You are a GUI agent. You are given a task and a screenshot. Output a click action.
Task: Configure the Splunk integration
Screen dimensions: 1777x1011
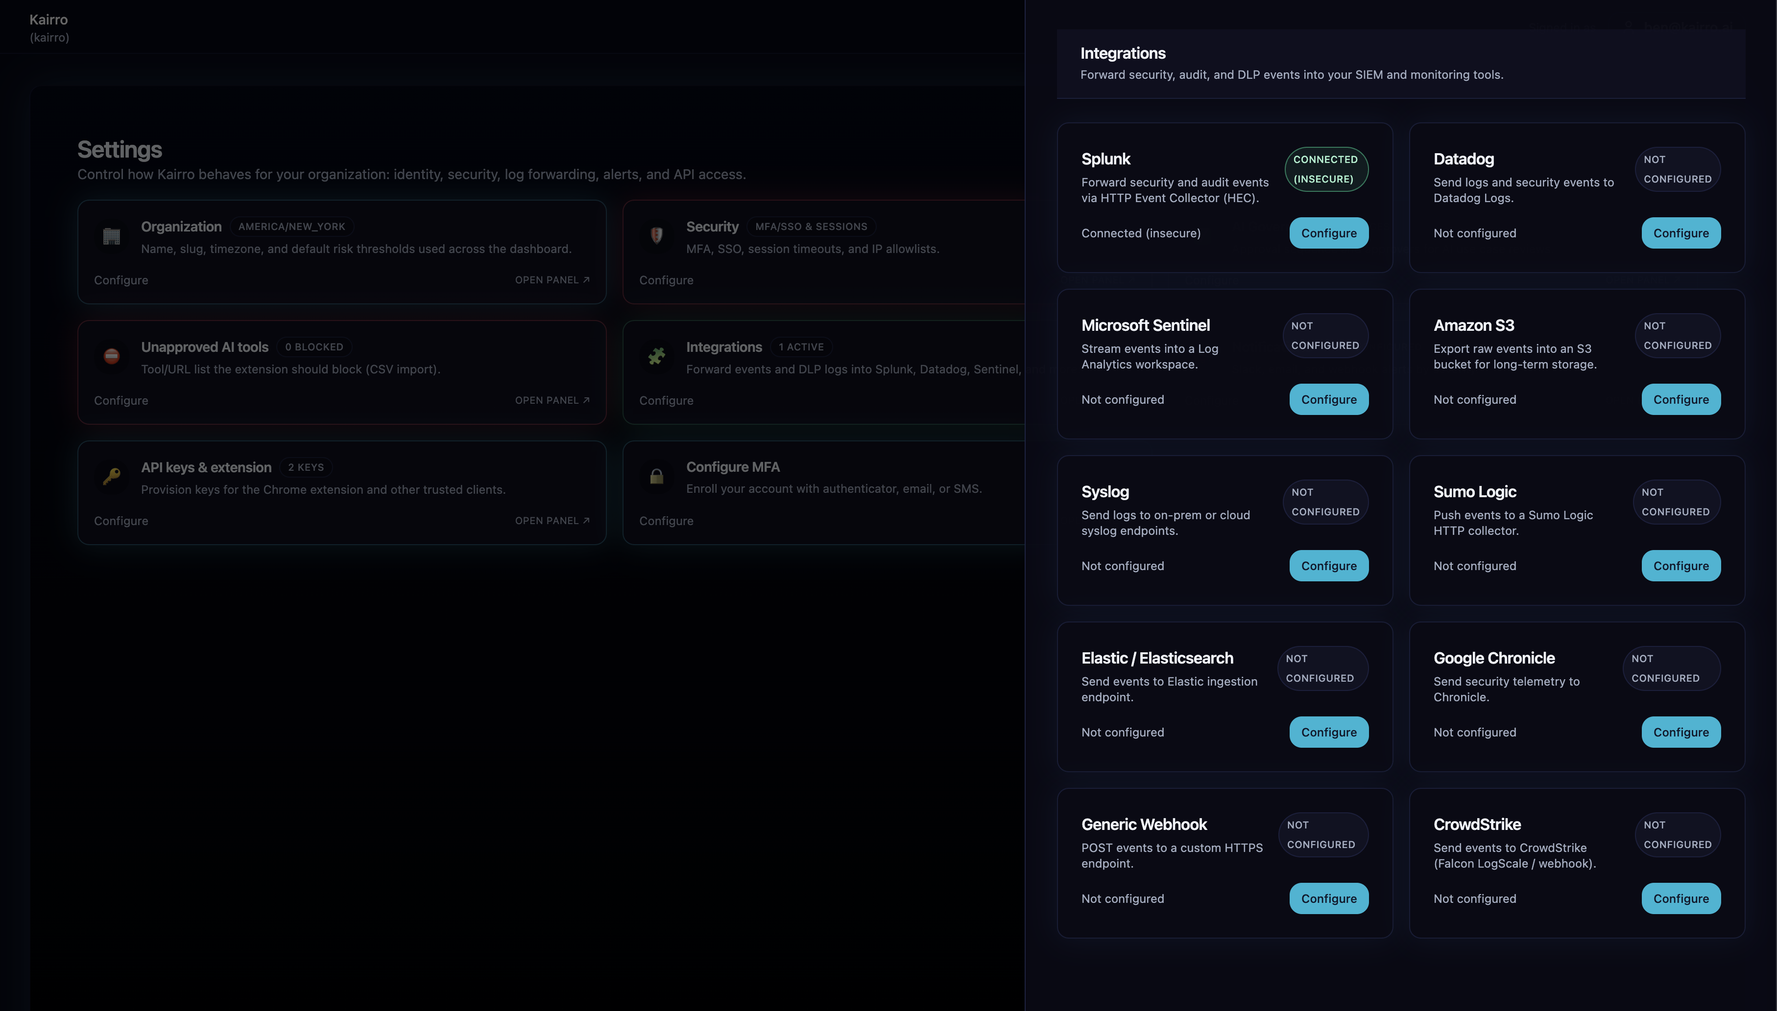1328,232
